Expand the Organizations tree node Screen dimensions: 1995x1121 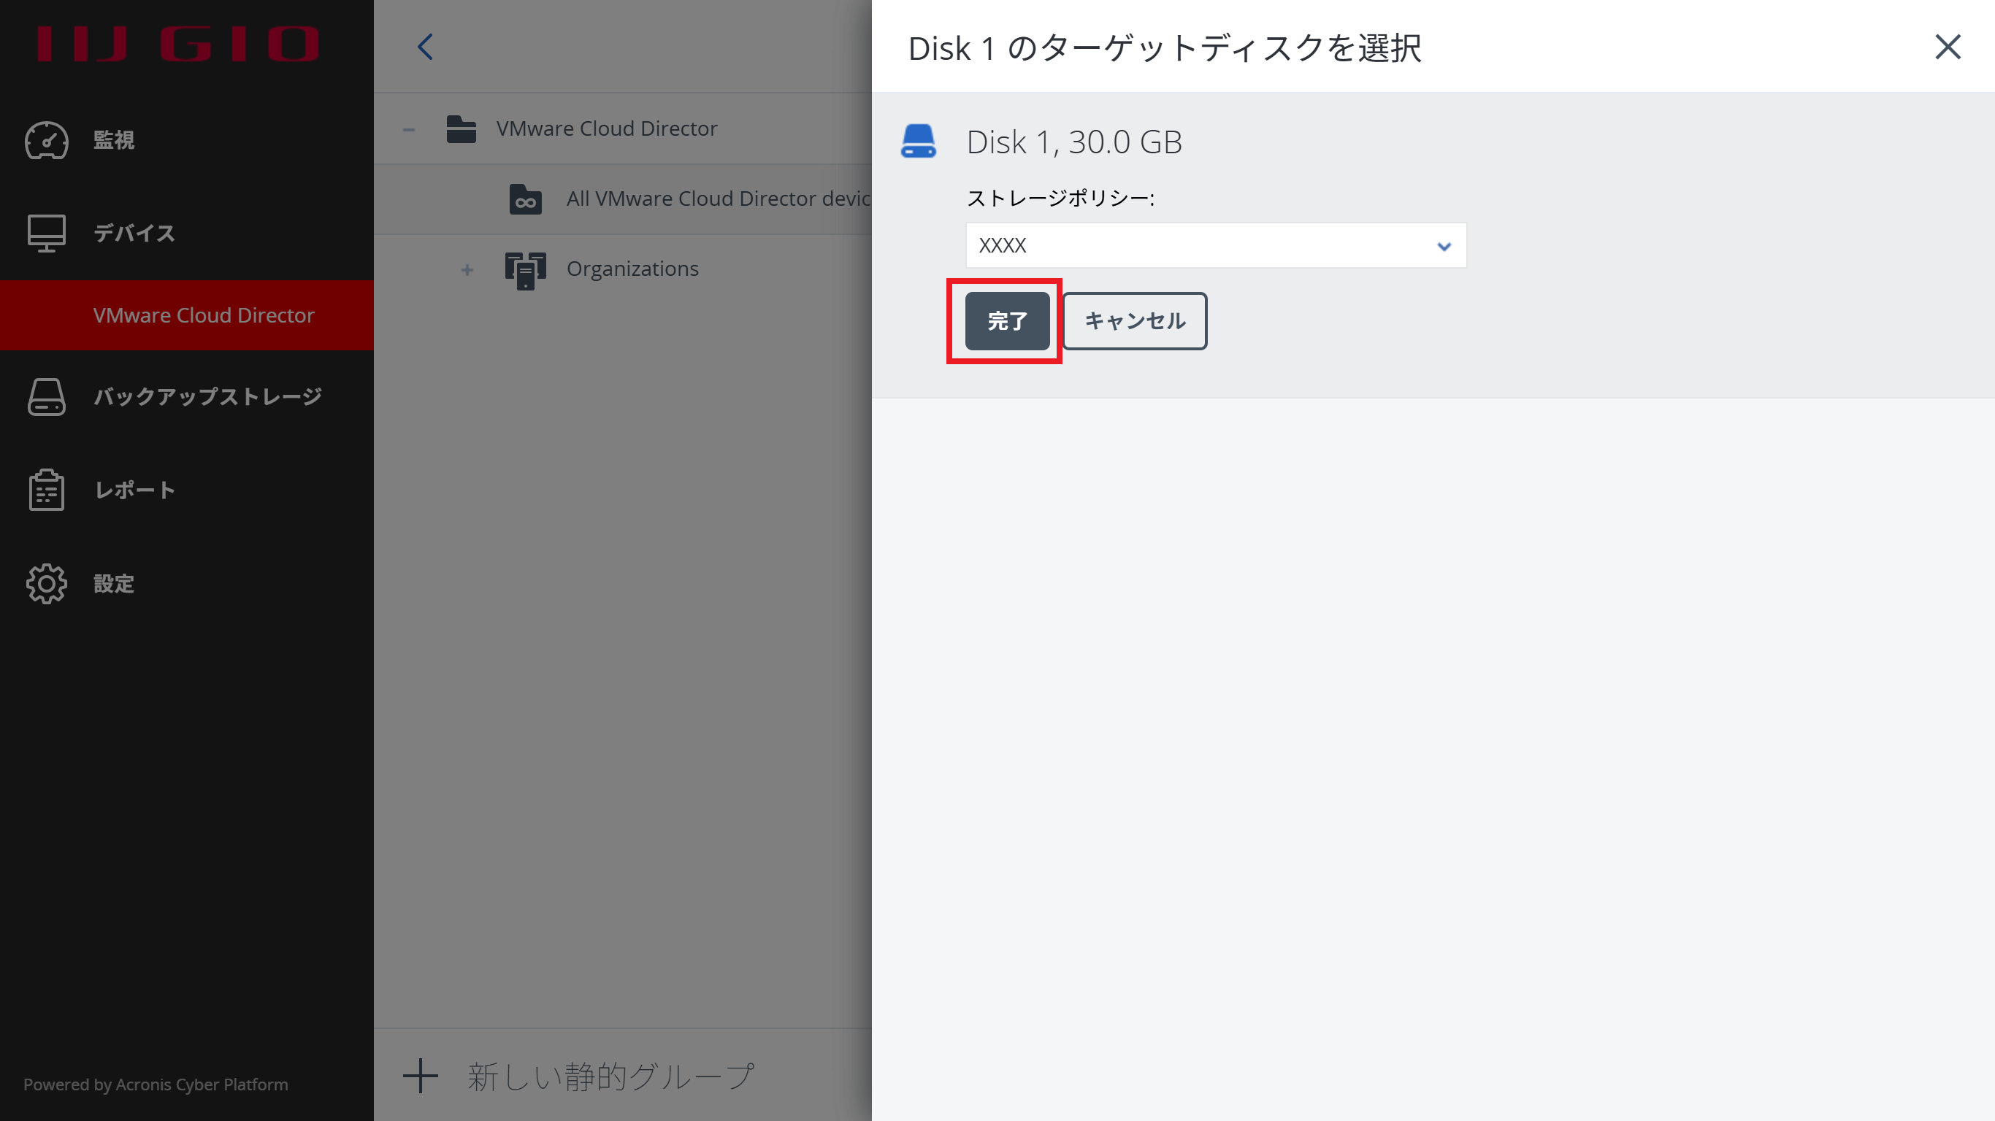(467, 269)
